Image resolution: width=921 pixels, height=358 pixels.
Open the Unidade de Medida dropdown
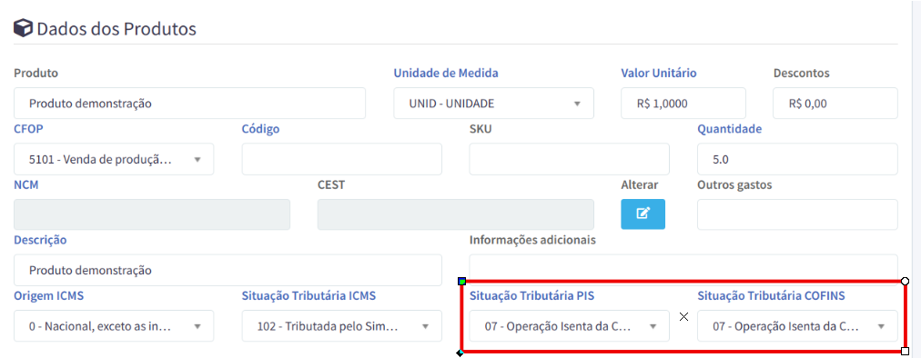(493, 104)
